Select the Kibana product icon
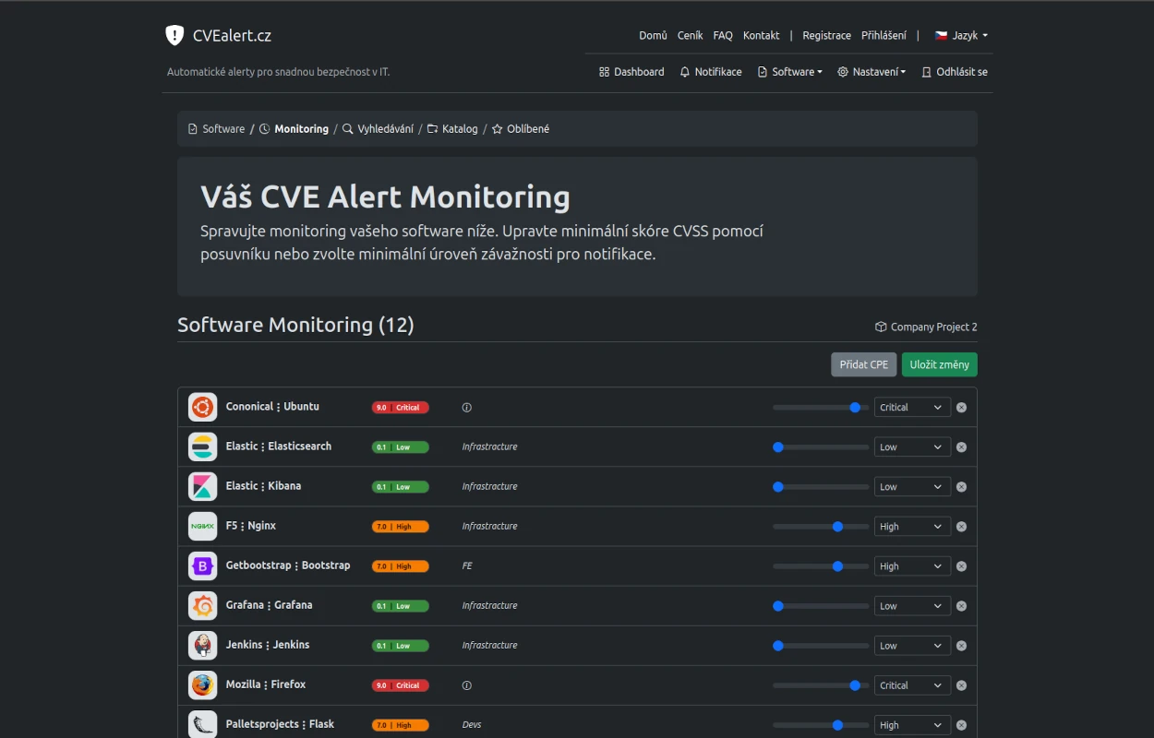 [x=202, y=486]
